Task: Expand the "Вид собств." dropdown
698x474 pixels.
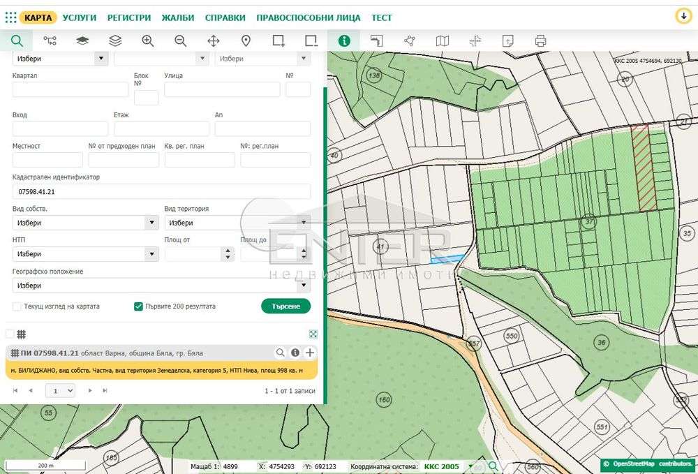Action: [x=85, y=223]
